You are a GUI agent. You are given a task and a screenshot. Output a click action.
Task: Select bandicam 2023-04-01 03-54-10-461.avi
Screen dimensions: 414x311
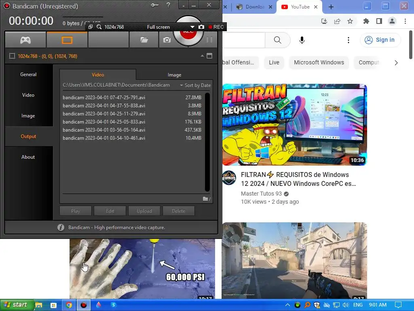click(132, 138)
